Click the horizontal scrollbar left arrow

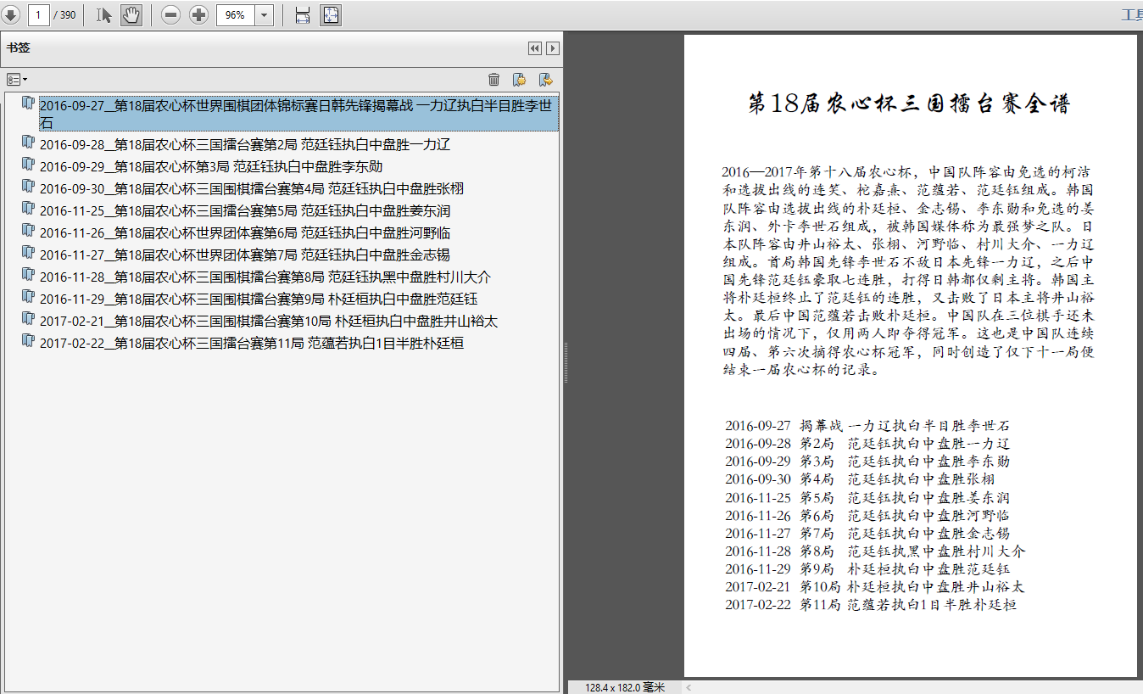tap(689, 687)
